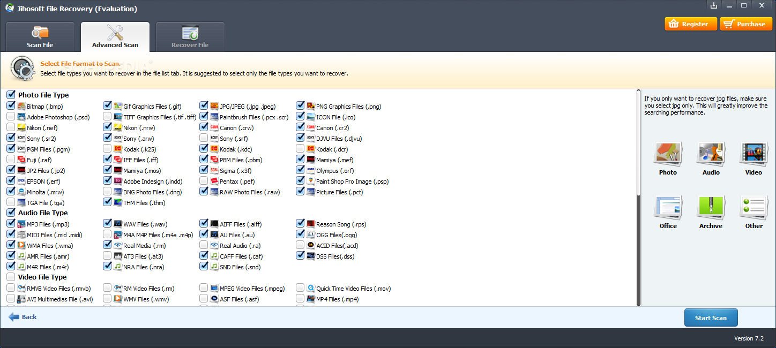776x348 pixels.
Task: Click the Register button
Action: click(x=691, y=24)
